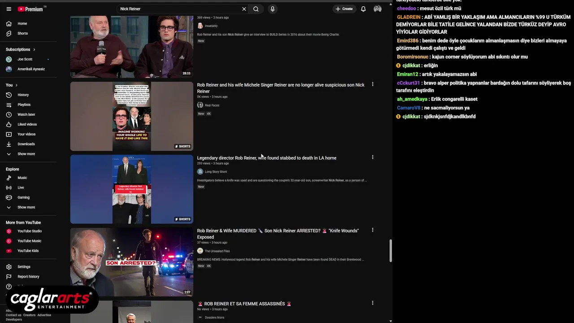Open the Rob and Nick Reiner interview thumbnail
Viewport: 574px width, 323px height.
pyautogui.click(x=131, y=47)
